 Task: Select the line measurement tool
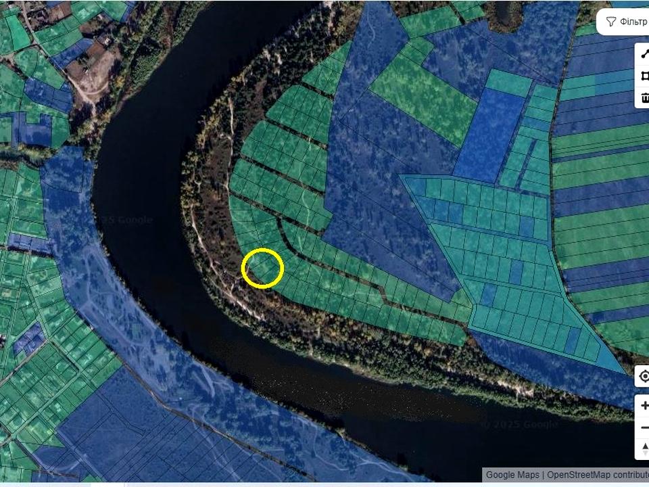point(644,54)
